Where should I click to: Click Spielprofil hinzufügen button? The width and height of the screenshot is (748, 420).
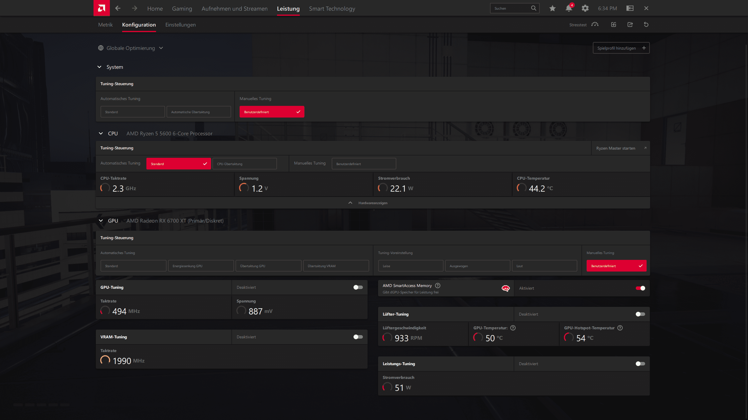coord(621,48)
